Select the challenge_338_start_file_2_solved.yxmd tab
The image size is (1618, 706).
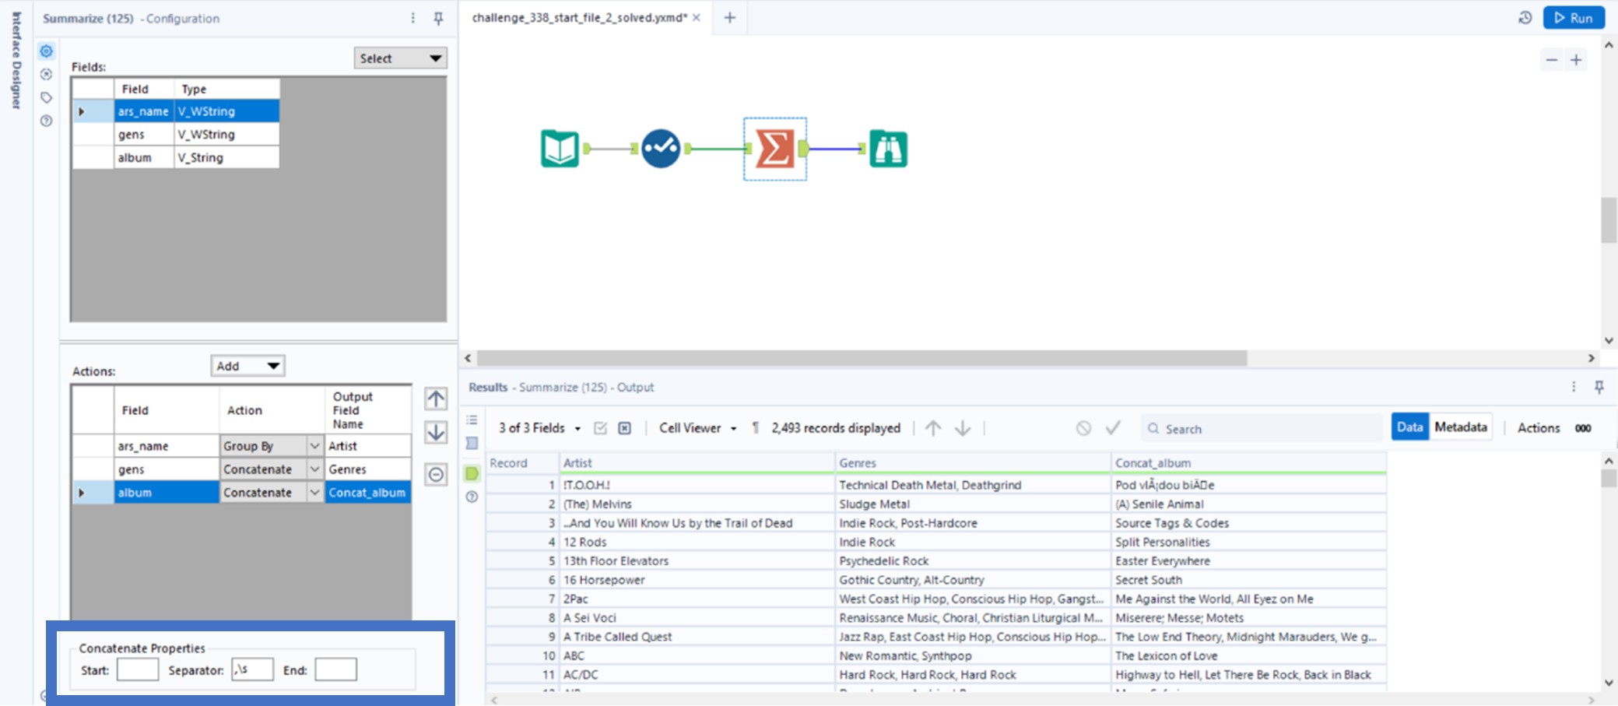579,18
